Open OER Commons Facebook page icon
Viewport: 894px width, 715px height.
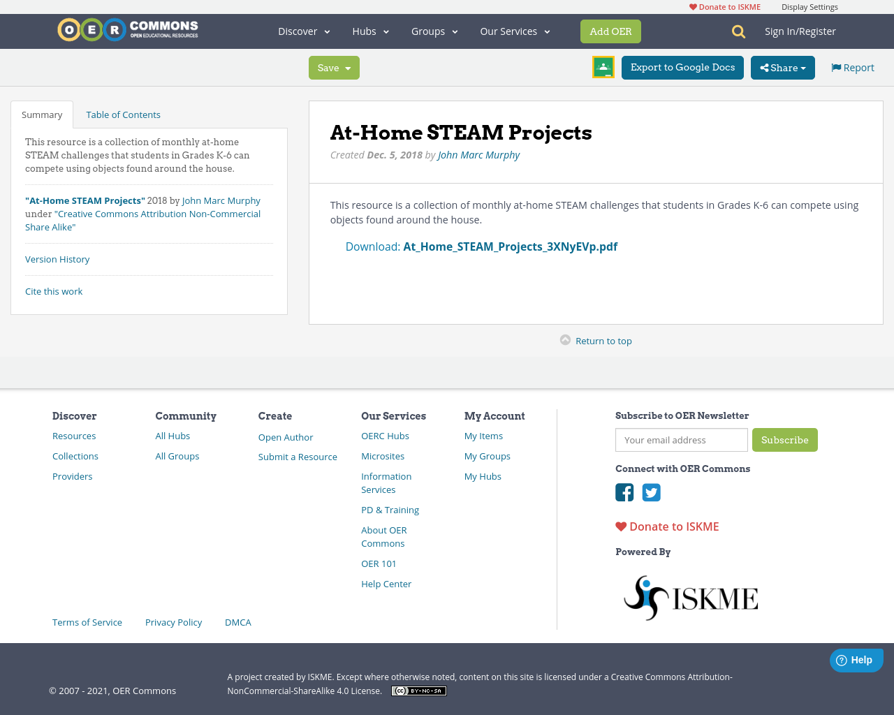click(624, 492)
